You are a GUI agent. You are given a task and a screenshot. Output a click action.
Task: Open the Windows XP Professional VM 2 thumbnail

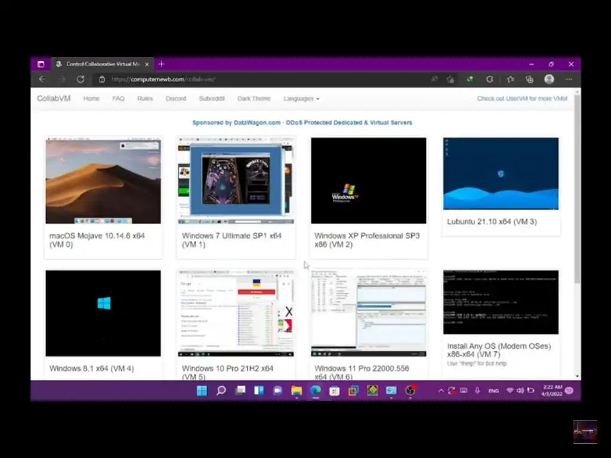click(369, 181)
